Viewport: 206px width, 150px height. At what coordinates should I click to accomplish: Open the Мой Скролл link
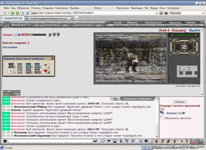click(x=146, y=25)
